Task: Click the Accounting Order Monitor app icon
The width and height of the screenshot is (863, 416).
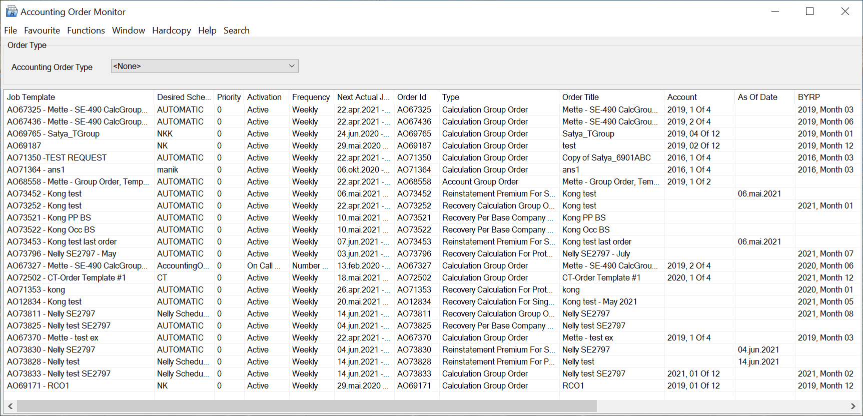Action: click(x=11, y=11)
